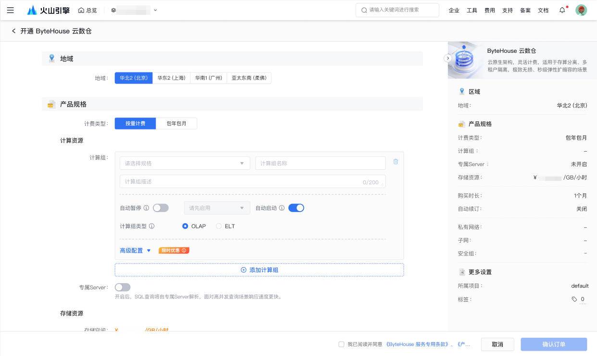The image size is (597, 356).
Task: Open the user avatar menu
Action: (x=581, y=10)
